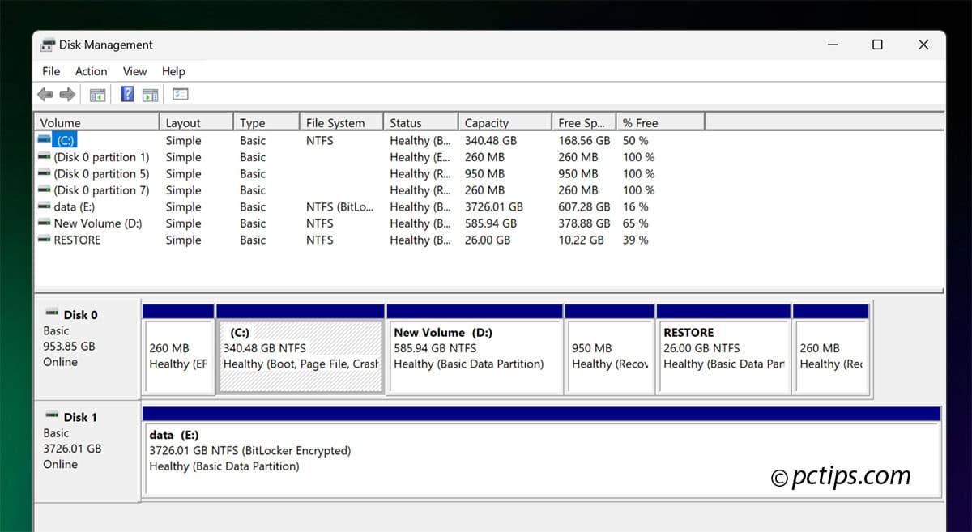The width and height of the screenshot is (972, 532).
Task: Open the Show/Hide Console Tree toolbar icon
Action: [x=97, y=94]
